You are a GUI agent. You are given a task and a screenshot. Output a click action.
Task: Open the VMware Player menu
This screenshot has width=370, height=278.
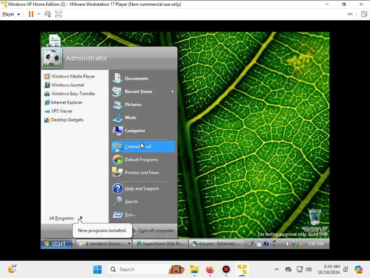coord(11,14)
